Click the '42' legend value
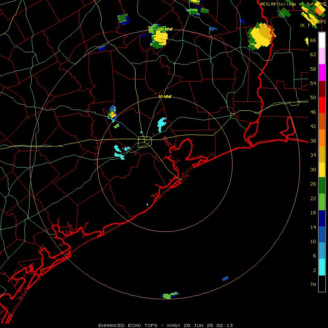 tap(313, 126)
